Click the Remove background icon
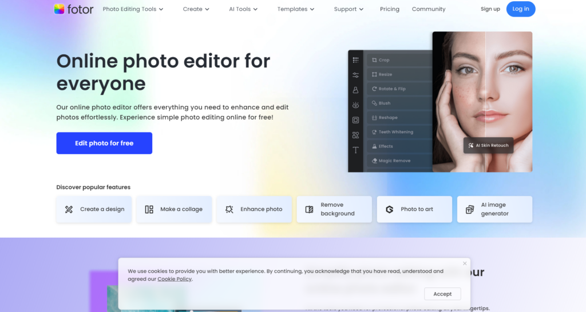The image size is (586, 312). pos(310,209)
